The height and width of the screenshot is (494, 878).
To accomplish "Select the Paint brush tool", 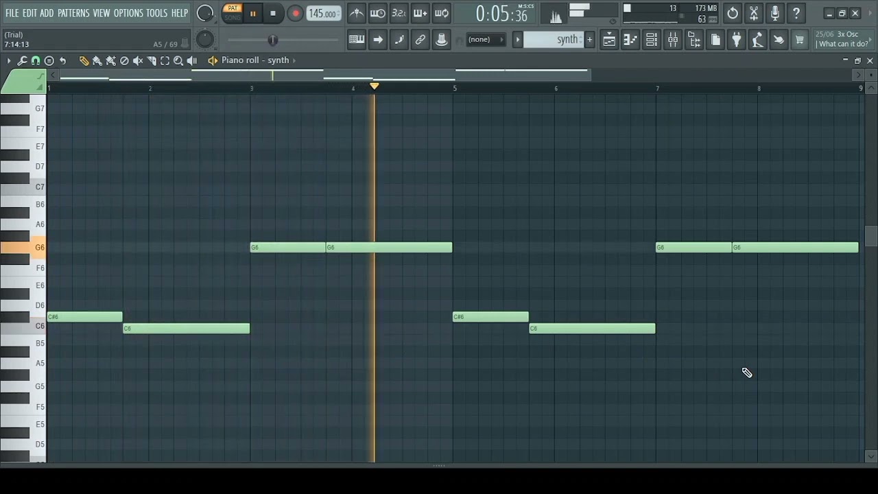I will pyautogui.click(x=97, y=60).
